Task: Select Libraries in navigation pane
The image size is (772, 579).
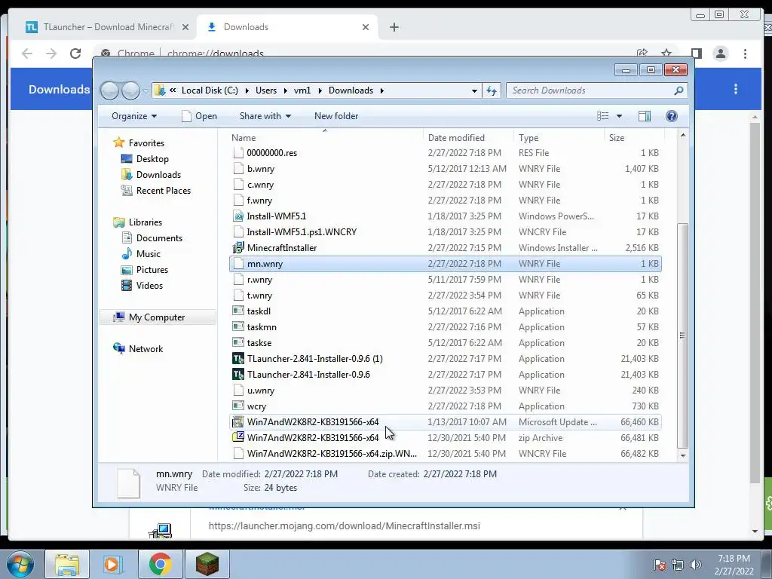Action: 146,222
